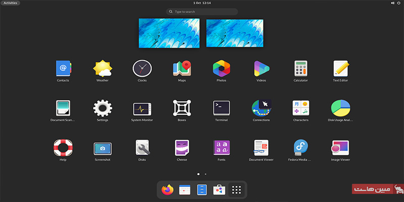Viewport: 404px width, 202px height.
Task: Open the Contacts app
Action: [x=63, y=68]
